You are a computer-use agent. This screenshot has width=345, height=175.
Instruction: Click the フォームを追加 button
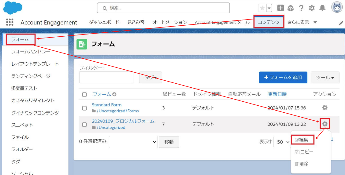pos(283,77)
